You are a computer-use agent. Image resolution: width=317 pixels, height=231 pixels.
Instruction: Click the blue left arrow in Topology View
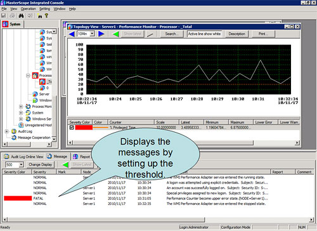click(x=72, y=34)
